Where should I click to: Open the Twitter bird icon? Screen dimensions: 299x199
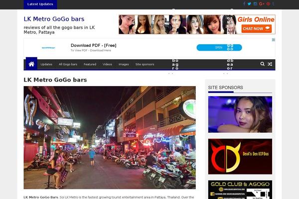(249, 4)
